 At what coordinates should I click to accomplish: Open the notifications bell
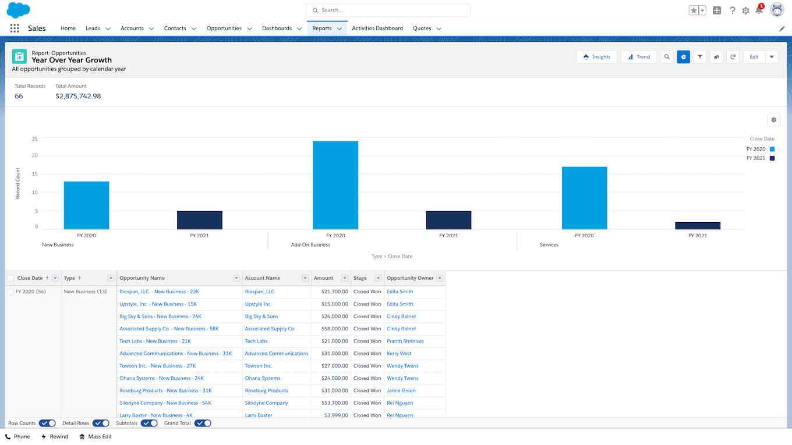(x=759, y=10)
